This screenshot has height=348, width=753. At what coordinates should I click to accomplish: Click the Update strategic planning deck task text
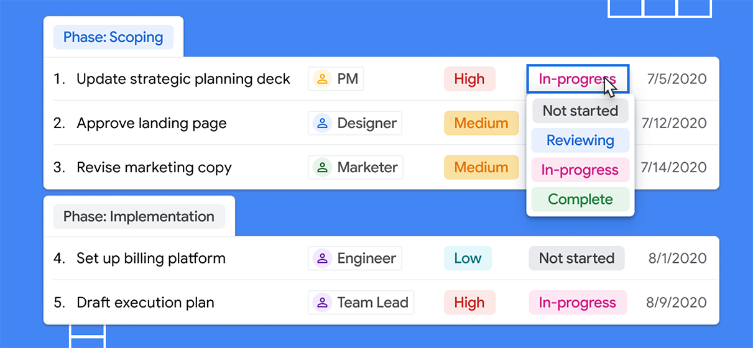click(x=183, y=79)
